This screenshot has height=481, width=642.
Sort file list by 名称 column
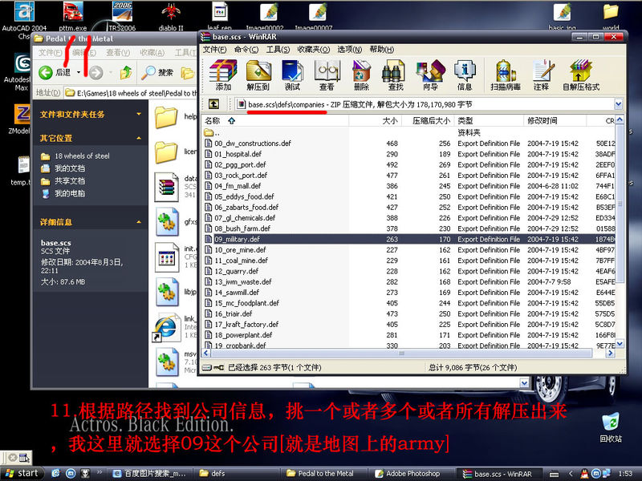[274, 121]
